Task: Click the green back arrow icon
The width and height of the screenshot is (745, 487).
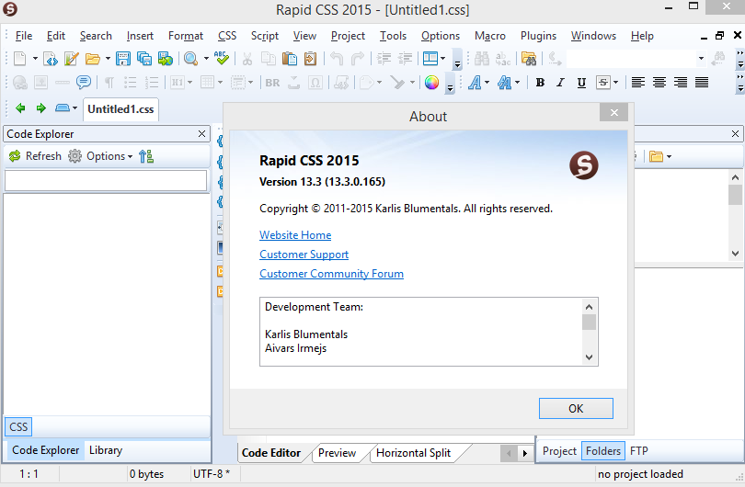Action: (x=20, y=108)
